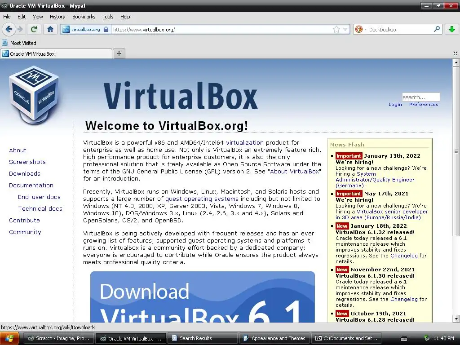
Task: Open the History menu
Action: click(57, 17)
